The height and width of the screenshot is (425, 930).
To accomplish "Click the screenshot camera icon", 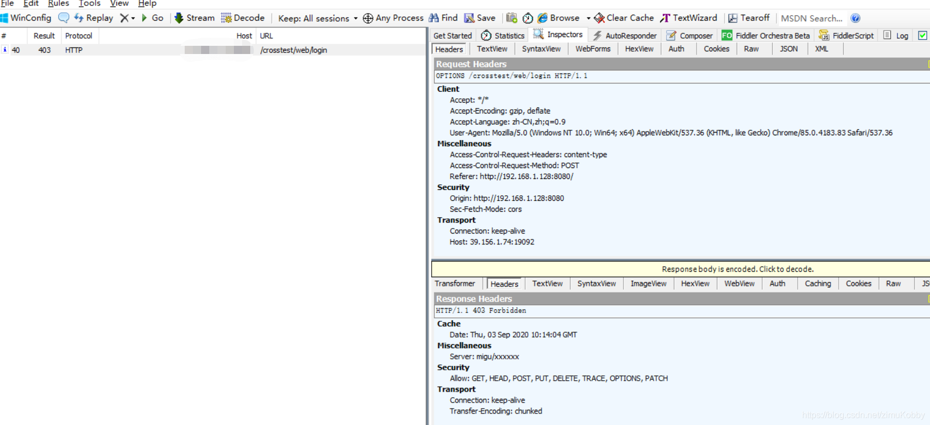I will pyautogui.click(x=511, y=18).
